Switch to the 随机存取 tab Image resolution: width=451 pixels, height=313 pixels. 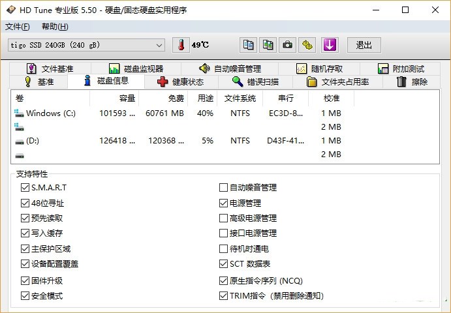click(319, 68)
